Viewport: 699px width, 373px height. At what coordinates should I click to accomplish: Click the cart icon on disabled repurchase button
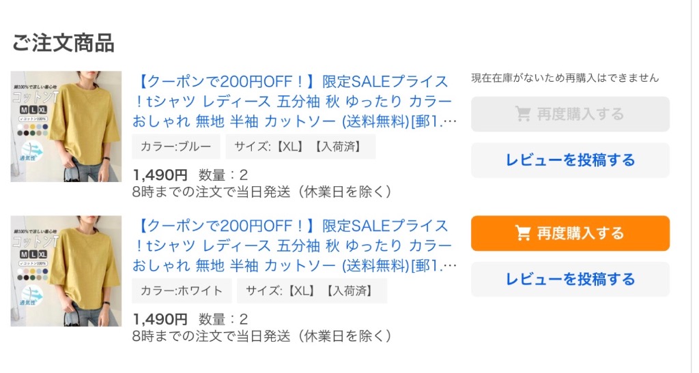click(x=523, y=114)
